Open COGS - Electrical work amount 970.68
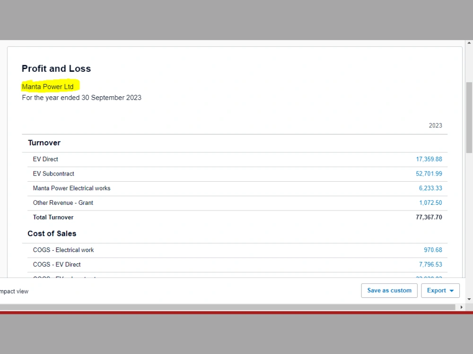473x354 pixels. (433, 250)
